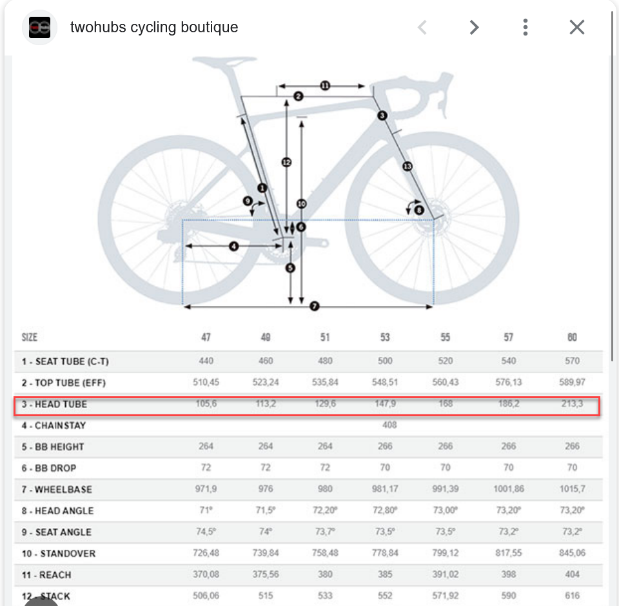Click marker 7 wheelbase label on diagram

[x=315, y=307]
